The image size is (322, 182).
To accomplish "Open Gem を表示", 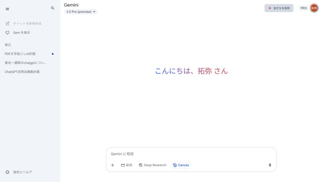I will click(18, 32).
